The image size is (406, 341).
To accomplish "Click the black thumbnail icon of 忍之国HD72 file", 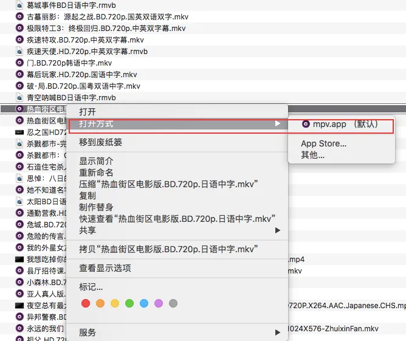I will click(19, 133).
